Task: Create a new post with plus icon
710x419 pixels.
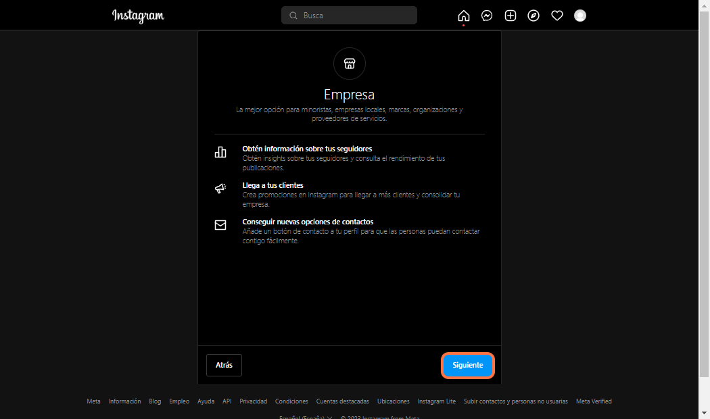Action: pos(511,16)
